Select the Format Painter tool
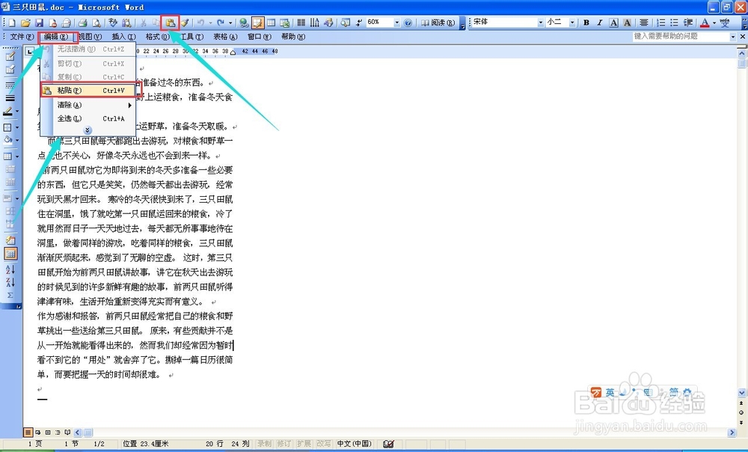 click(186, 22)
